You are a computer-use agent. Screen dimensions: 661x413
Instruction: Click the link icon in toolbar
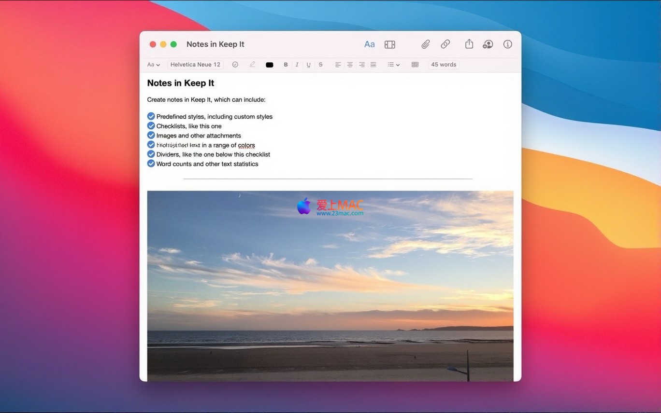pyautogui.click(x=445, y=44)
